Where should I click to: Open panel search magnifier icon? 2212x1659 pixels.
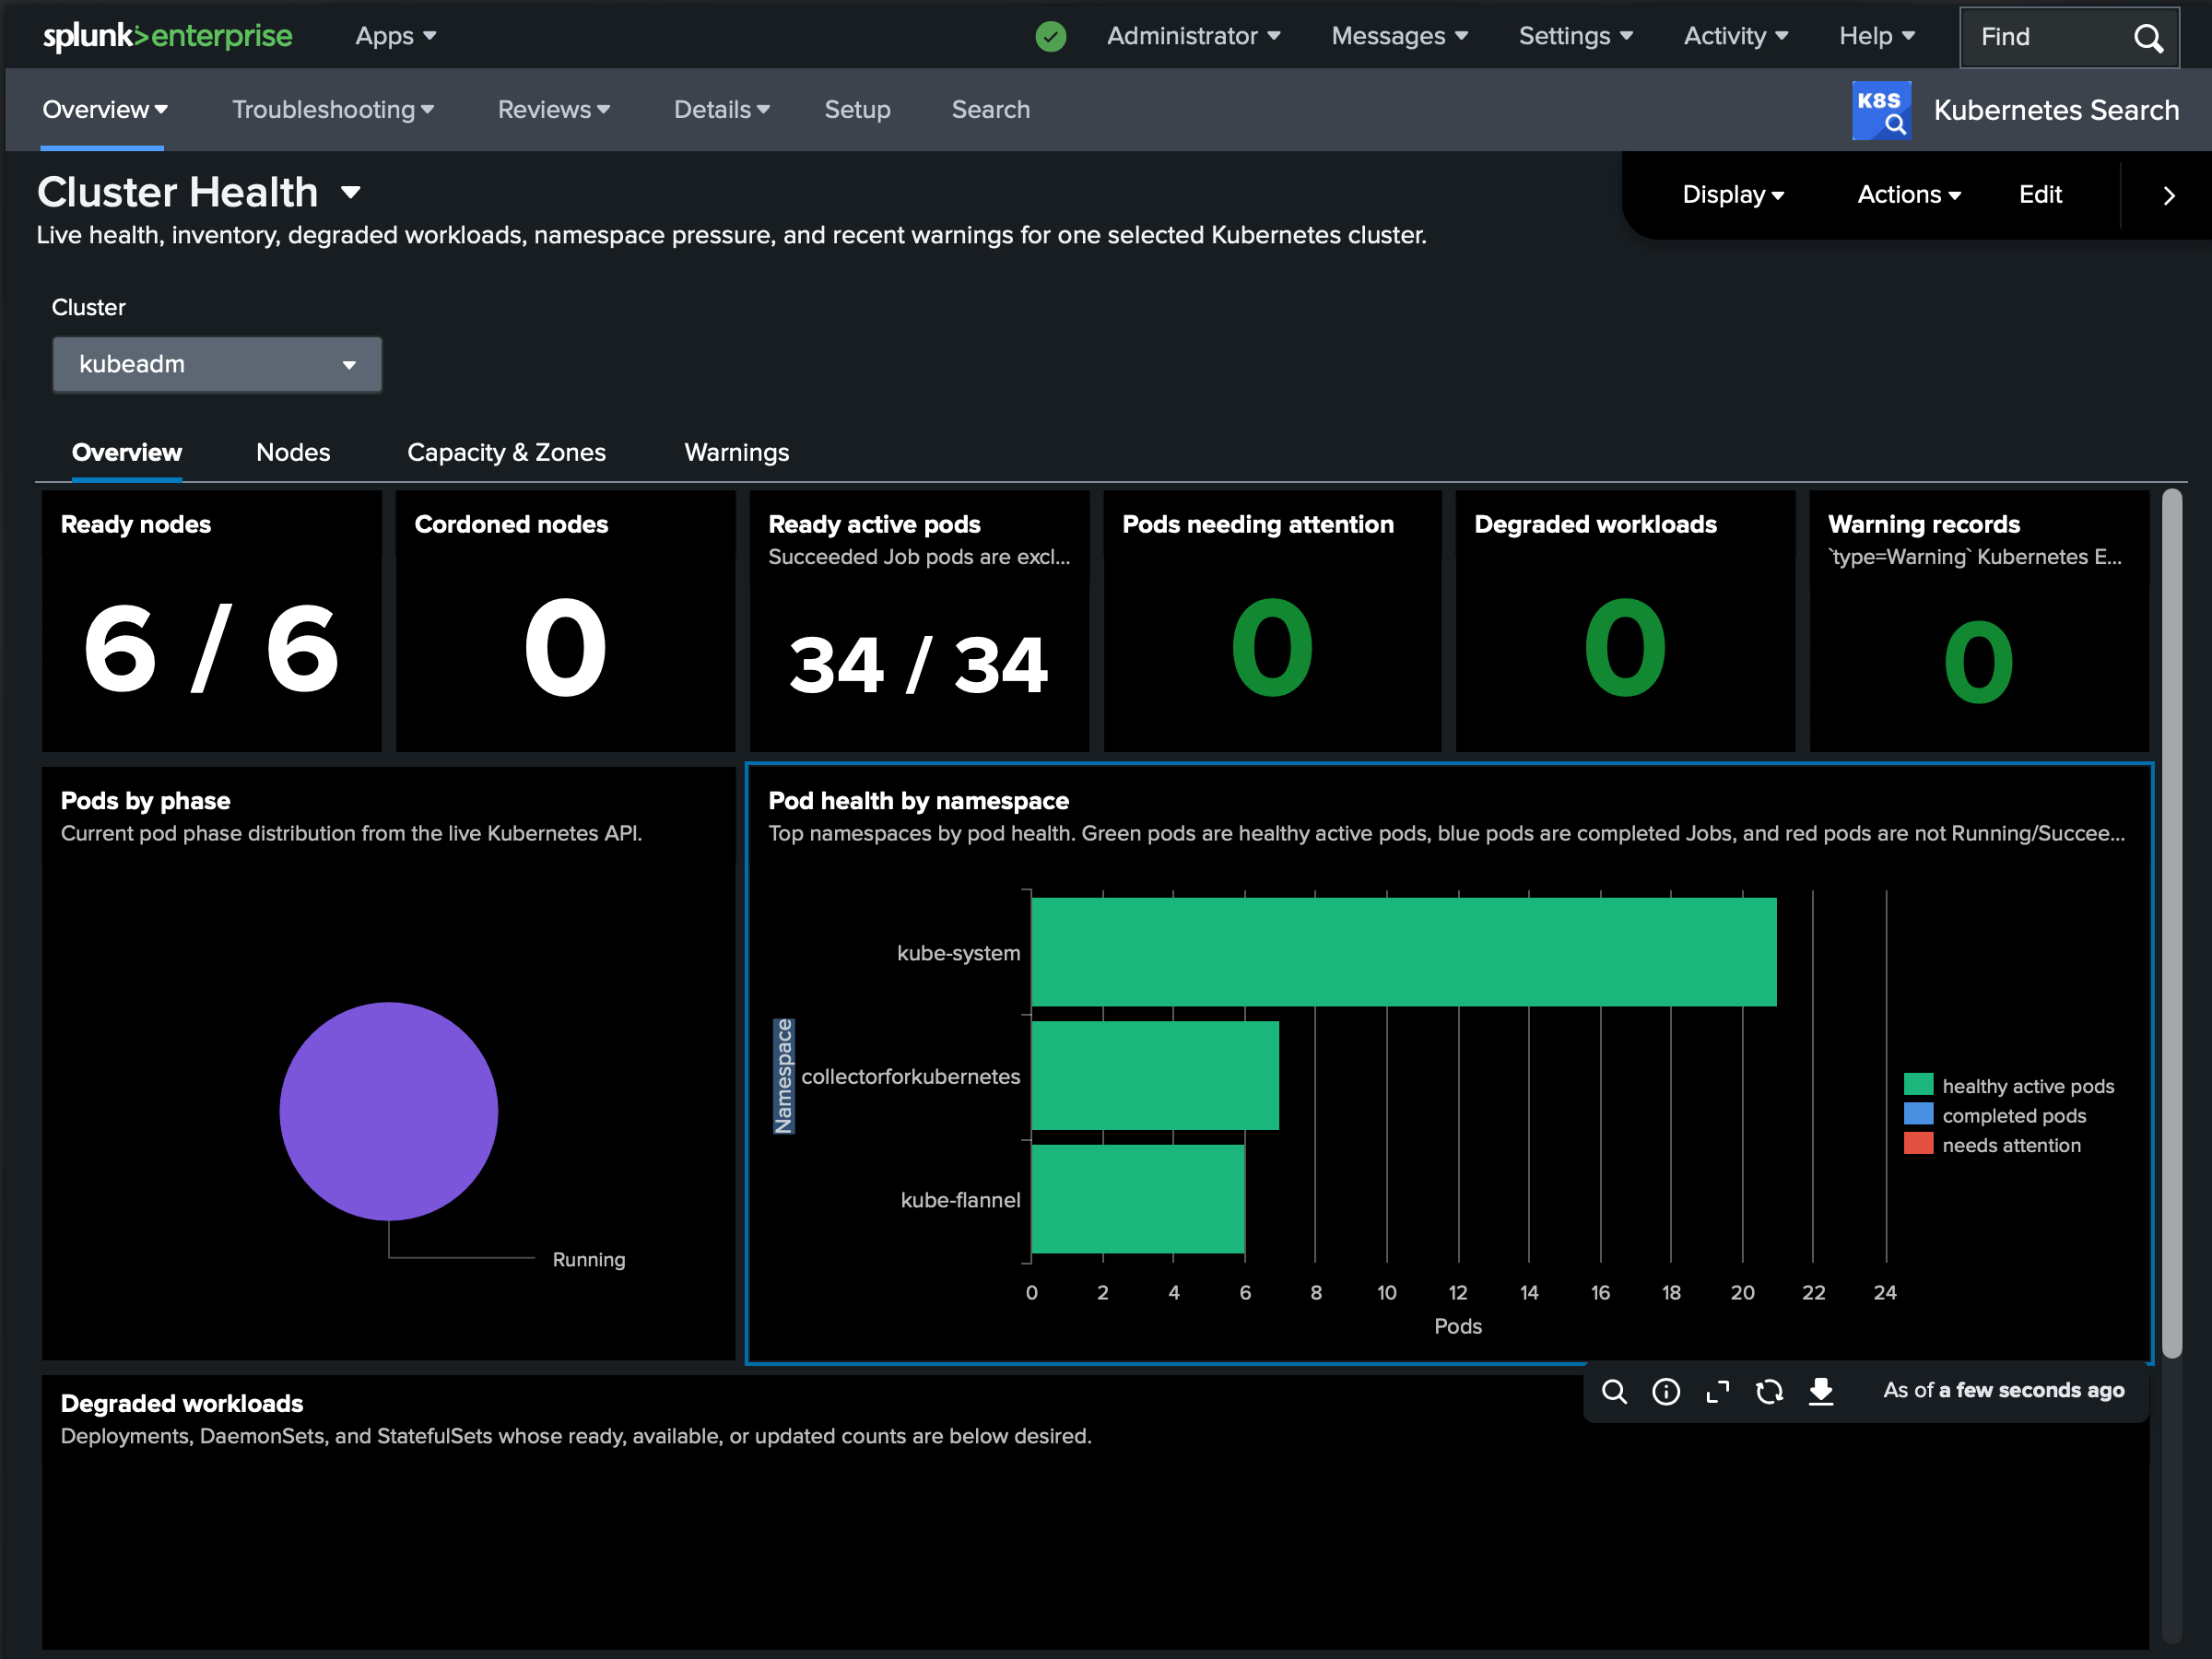(x=1614, y=1391)
